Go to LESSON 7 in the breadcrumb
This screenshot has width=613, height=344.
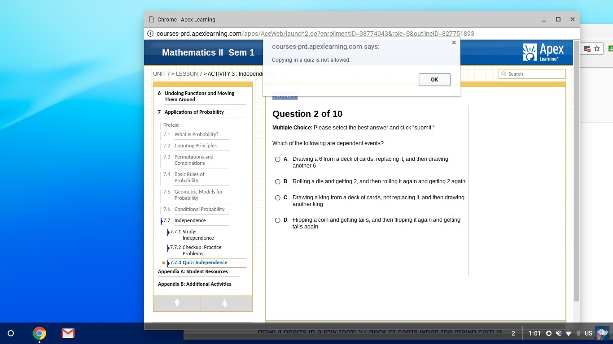(189, 74)
